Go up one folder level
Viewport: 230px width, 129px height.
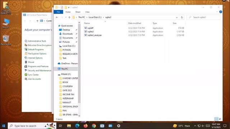[69, 17]
